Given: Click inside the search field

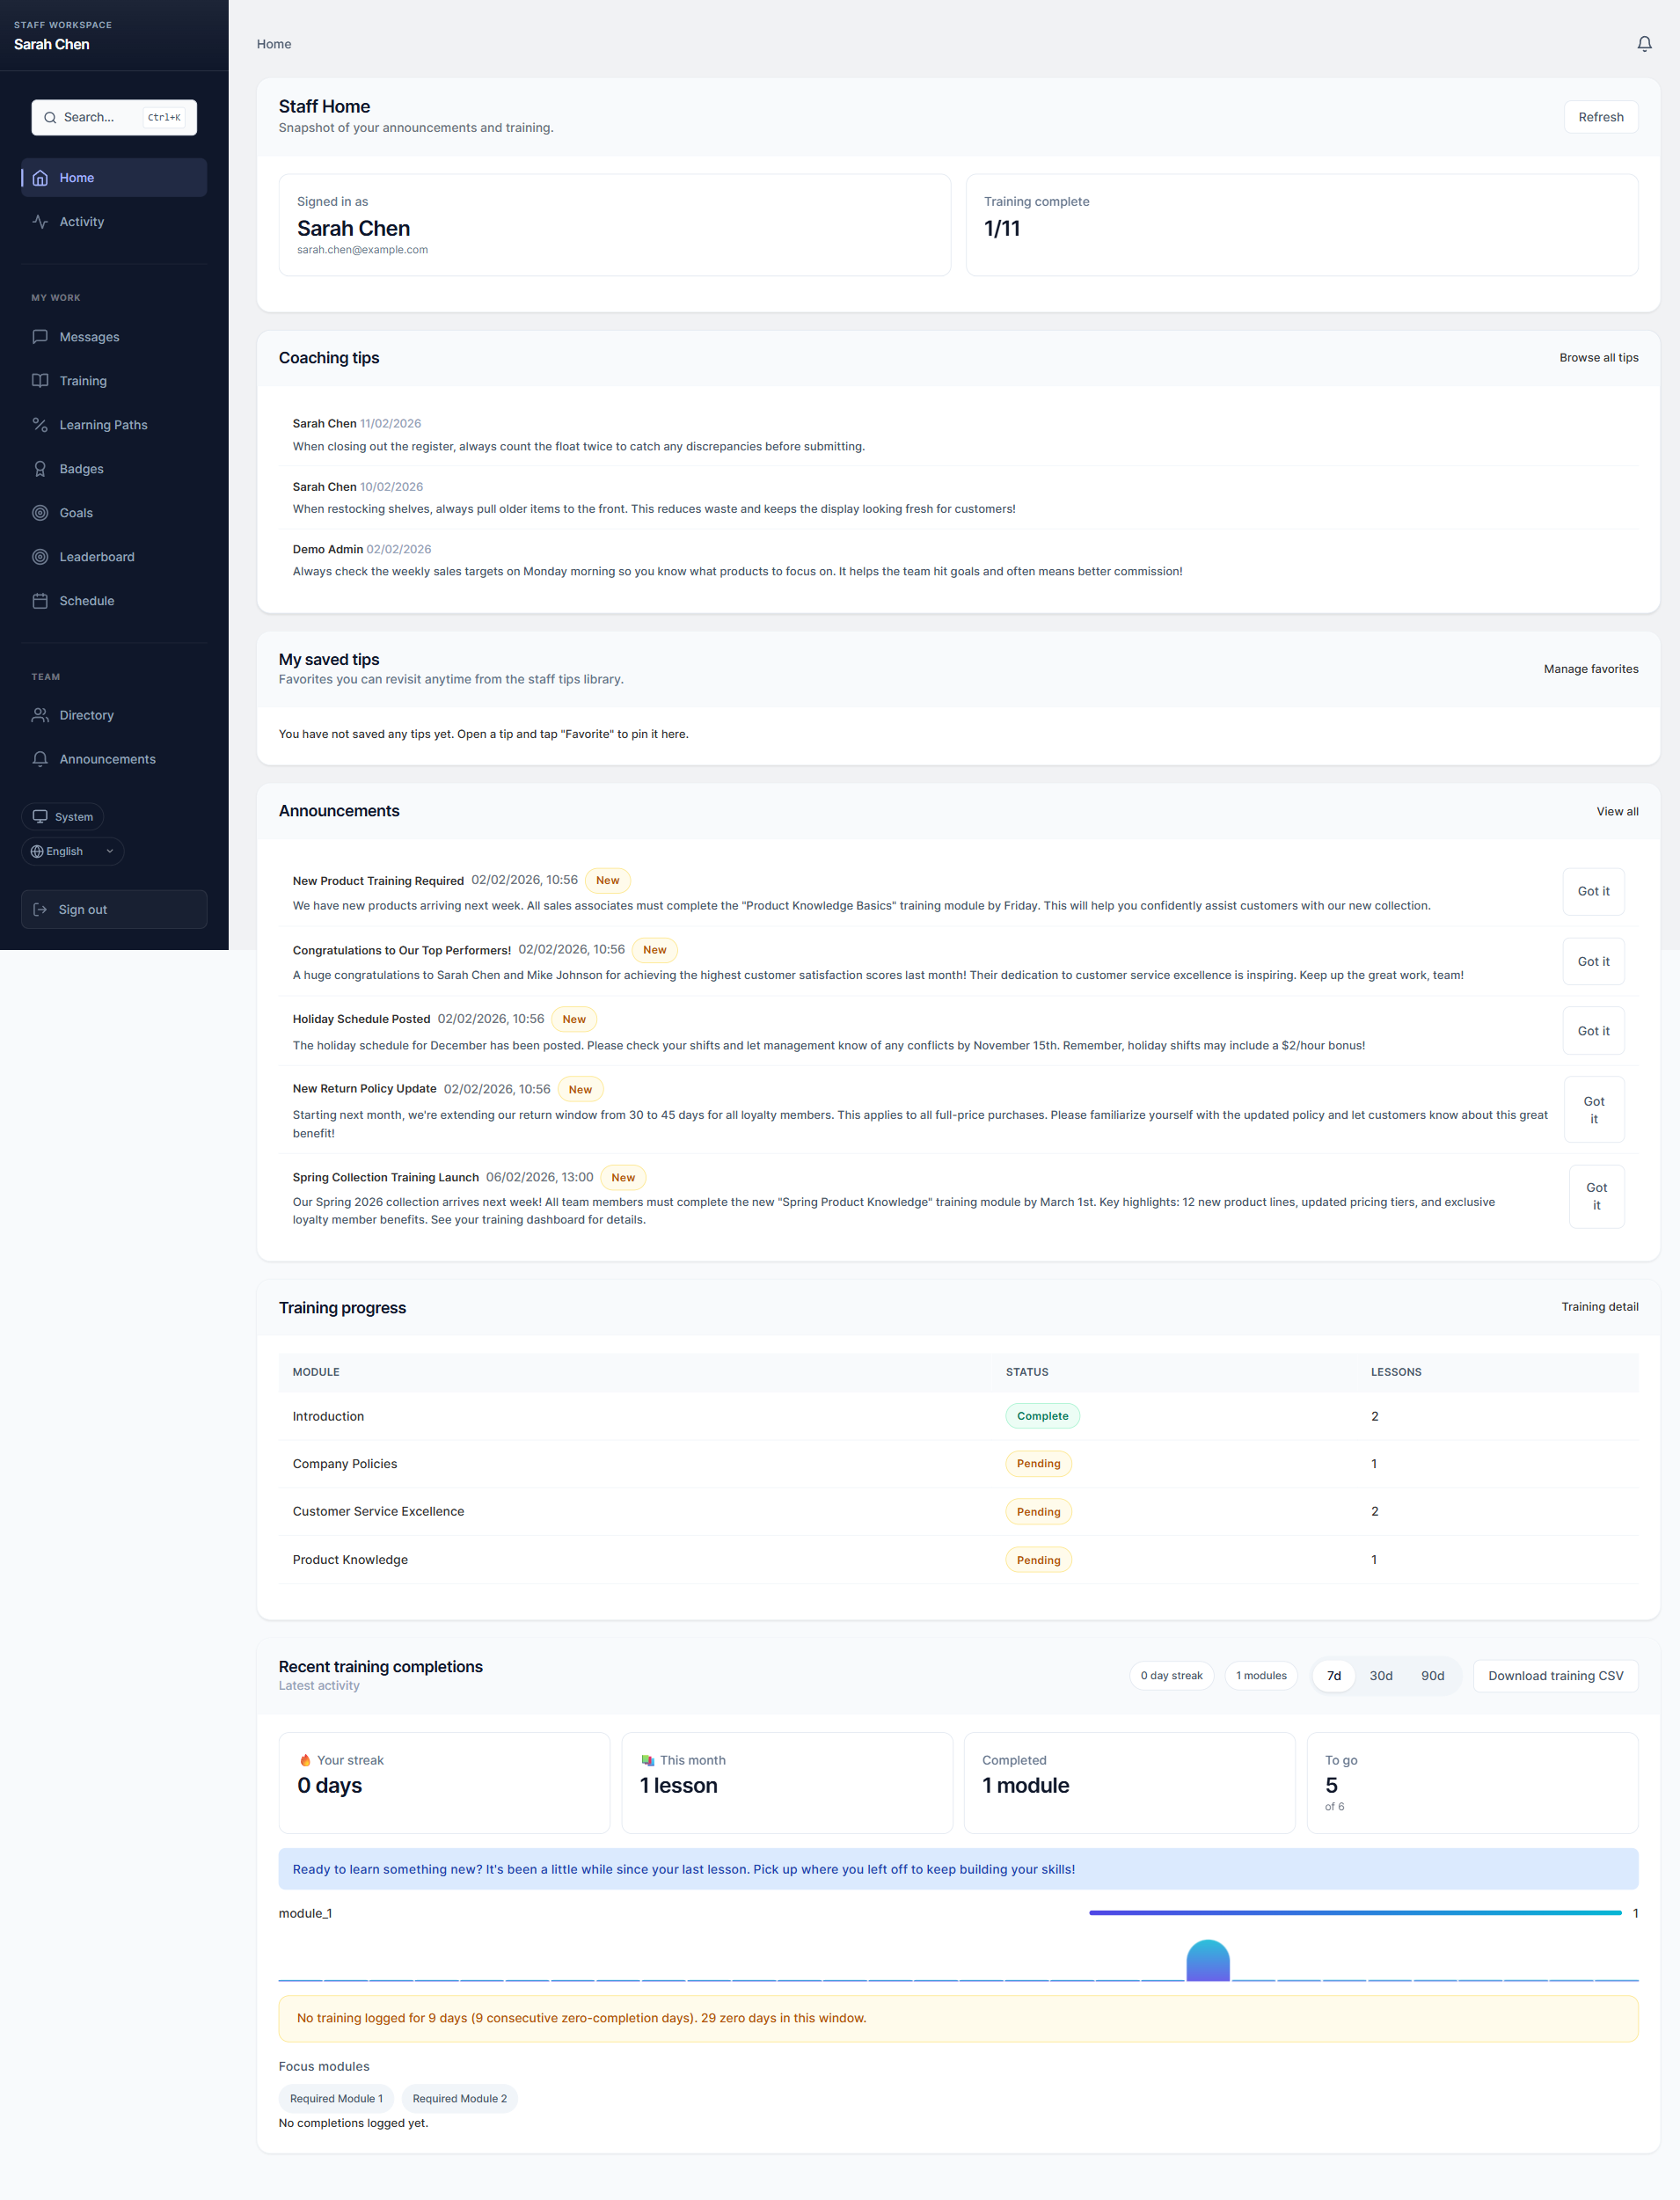Looking at the screenshot, I should pos(113,117).
